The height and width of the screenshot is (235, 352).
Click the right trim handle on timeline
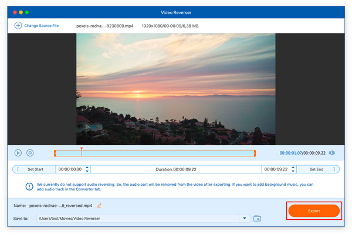[x=255, y=154]
